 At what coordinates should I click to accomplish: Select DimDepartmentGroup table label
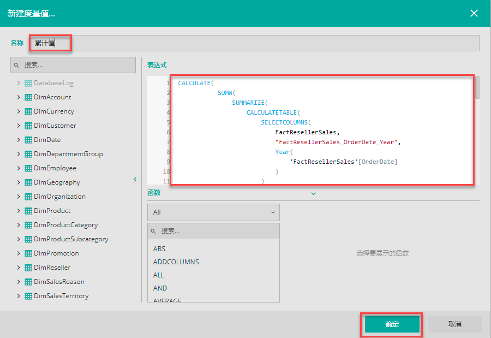point(68,154)
